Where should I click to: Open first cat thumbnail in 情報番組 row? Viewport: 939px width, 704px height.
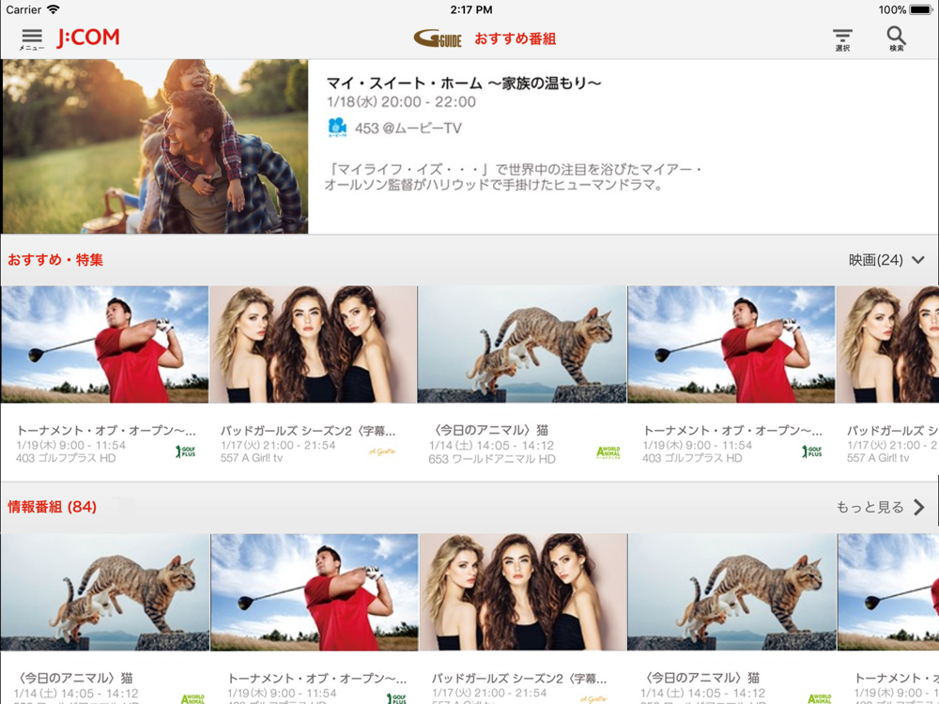pos(105,592)
